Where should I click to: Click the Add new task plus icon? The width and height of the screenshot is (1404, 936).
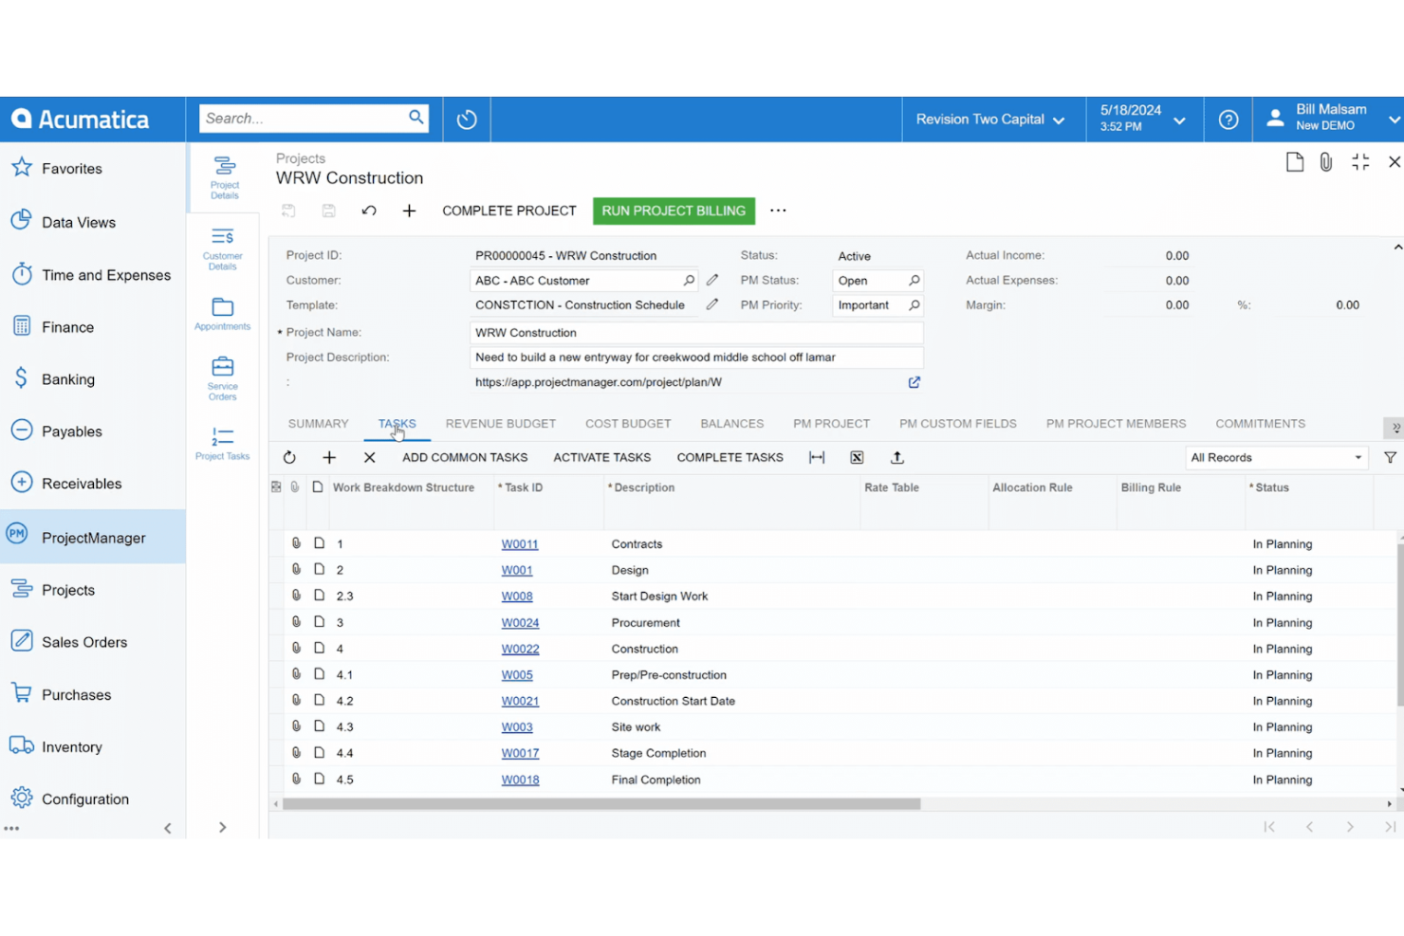coord(329,457)
